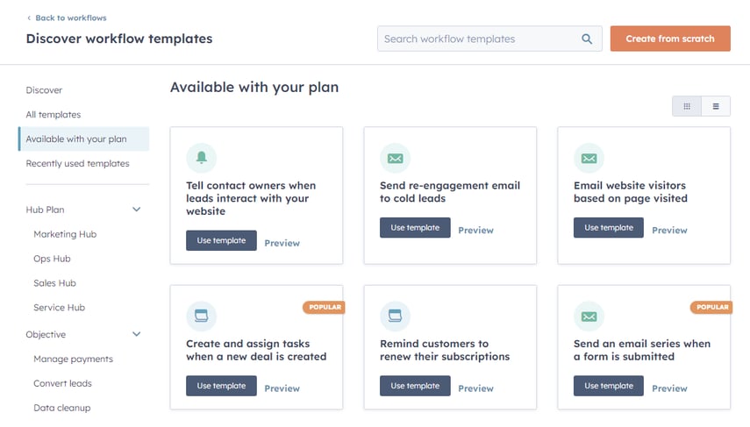The height and width of the screenshot is (427, 750).
Task: Filter by Marketing Hub
Action: (65, 234)
